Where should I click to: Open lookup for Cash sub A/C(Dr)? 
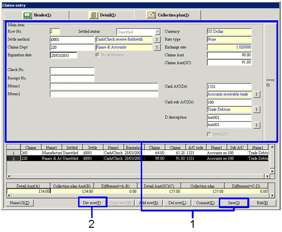point(257,110)
